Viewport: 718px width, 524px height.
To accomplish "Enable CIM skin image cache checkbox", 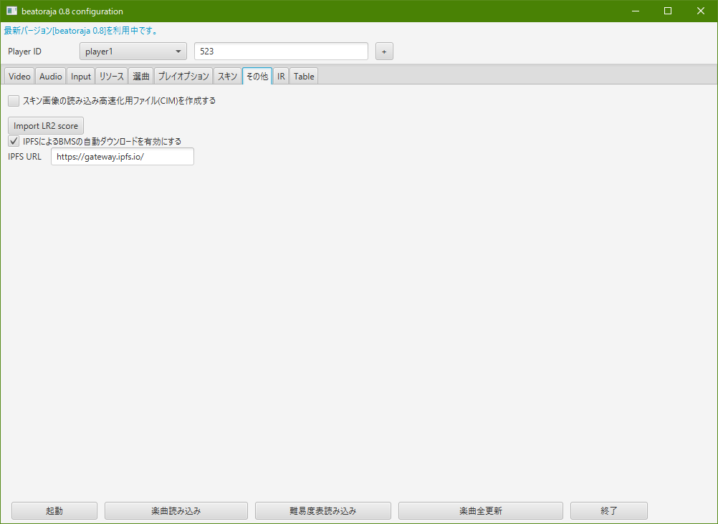I will (14, 101).
